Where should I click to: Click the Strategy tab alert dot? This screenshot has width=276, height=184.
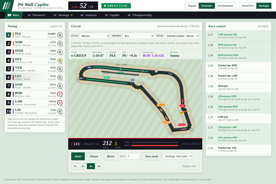(x=72, y=15)
